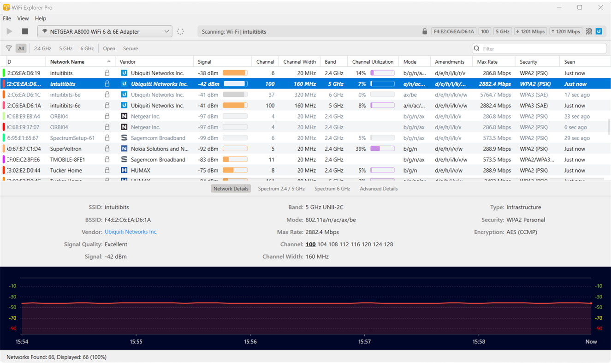Toggle the Open networks filter
Image resolution: width=611 pixels, height=363 pixels.
coord(109,48)
